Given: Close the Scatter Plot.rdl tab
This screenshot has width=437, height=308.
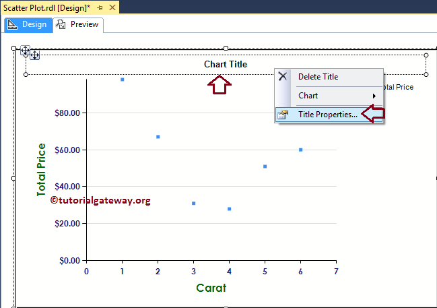Looking at the screenshot, I should tap(112, 7).
